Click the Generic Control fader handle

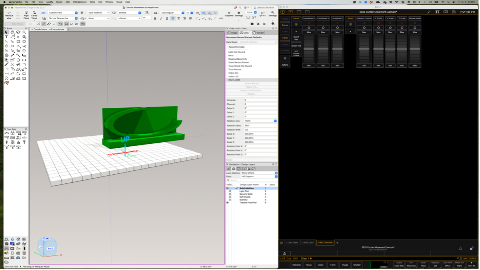point(364,49)
